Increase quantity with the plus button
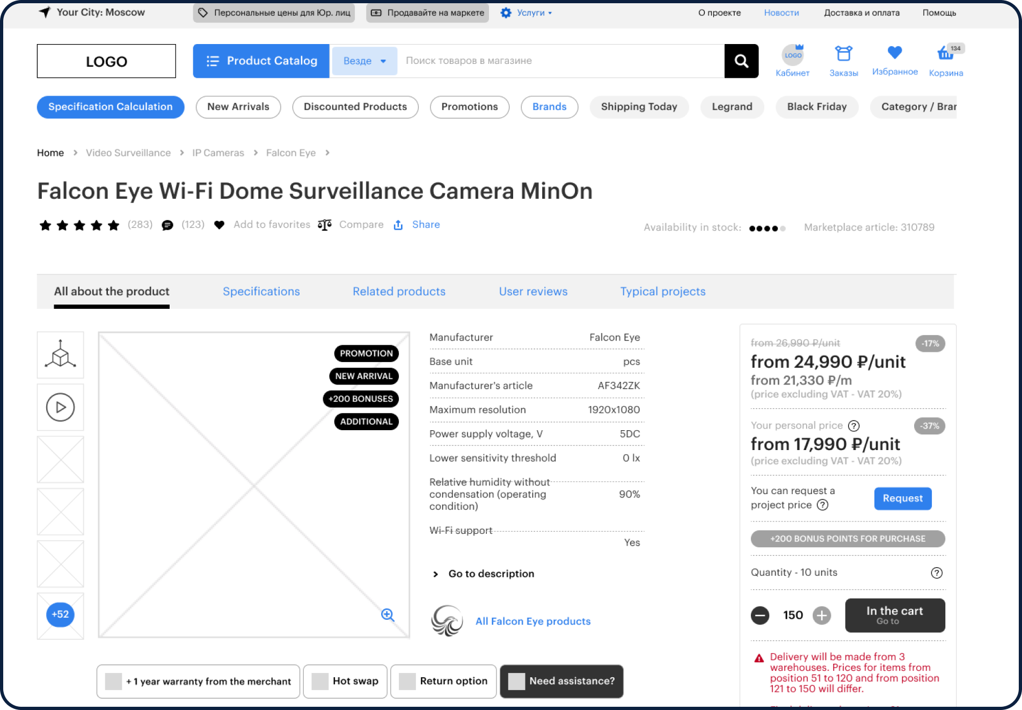The height and width of the screenshot is (710, 1022). point(821,615)
